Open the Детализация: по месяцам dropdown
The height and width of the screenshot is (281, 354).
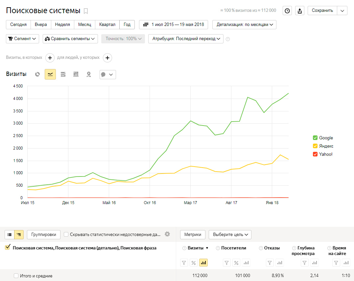point(244,25)
